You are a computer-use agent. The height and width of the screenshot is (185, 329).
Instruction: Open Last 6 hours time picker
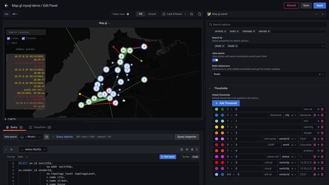(x=174, y=14)
